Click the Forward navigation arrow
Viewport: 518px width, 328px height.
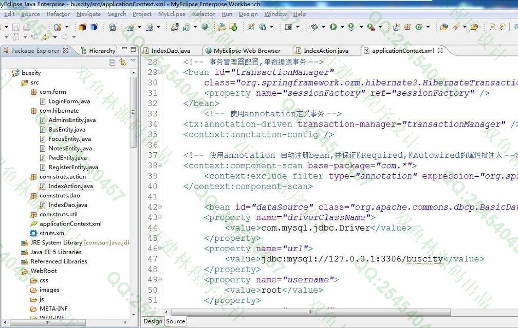coord(64,37)
